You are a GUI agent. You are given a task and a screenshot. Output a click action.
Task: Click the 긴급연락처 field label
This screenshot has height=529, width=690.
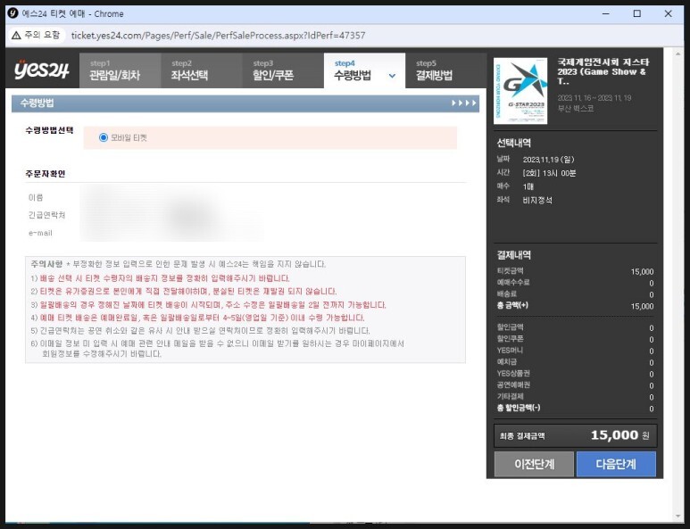tap(46, 215)
